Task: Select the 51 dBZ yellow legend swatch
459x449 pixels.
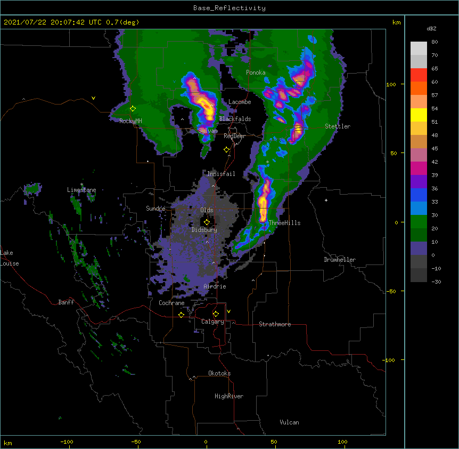Action: tap(419, 115)
